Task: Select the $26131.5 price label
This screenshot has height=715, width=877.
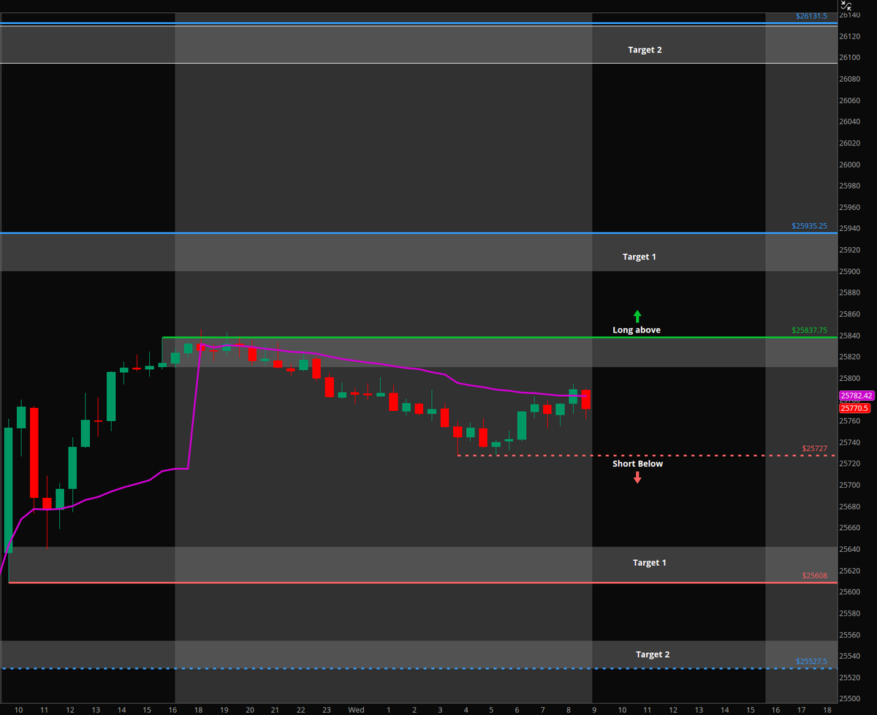Action: click(x=811, y=15)
